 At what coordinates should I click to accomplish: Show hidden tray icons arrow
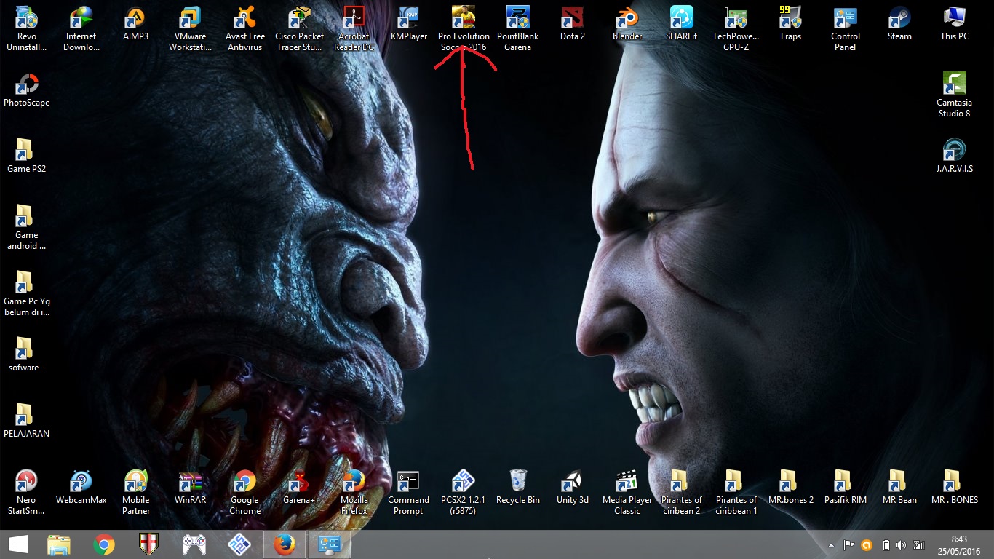coord(831,545)
